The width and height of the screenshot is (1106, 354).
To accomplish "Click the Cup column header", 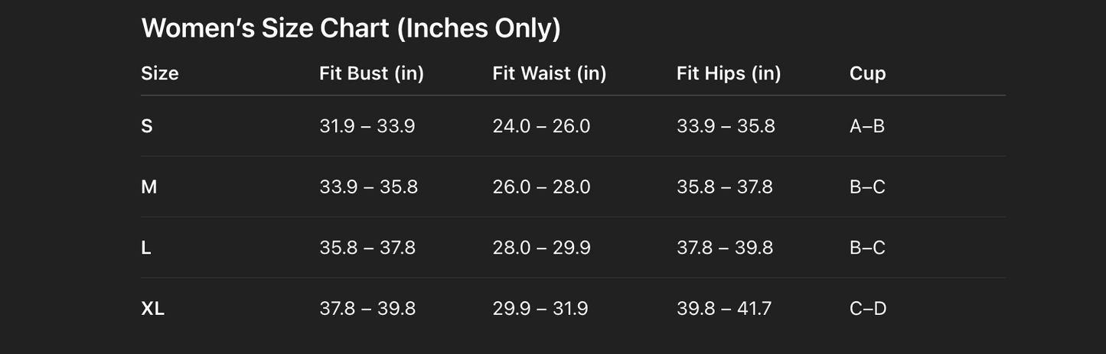I will 867,73.
